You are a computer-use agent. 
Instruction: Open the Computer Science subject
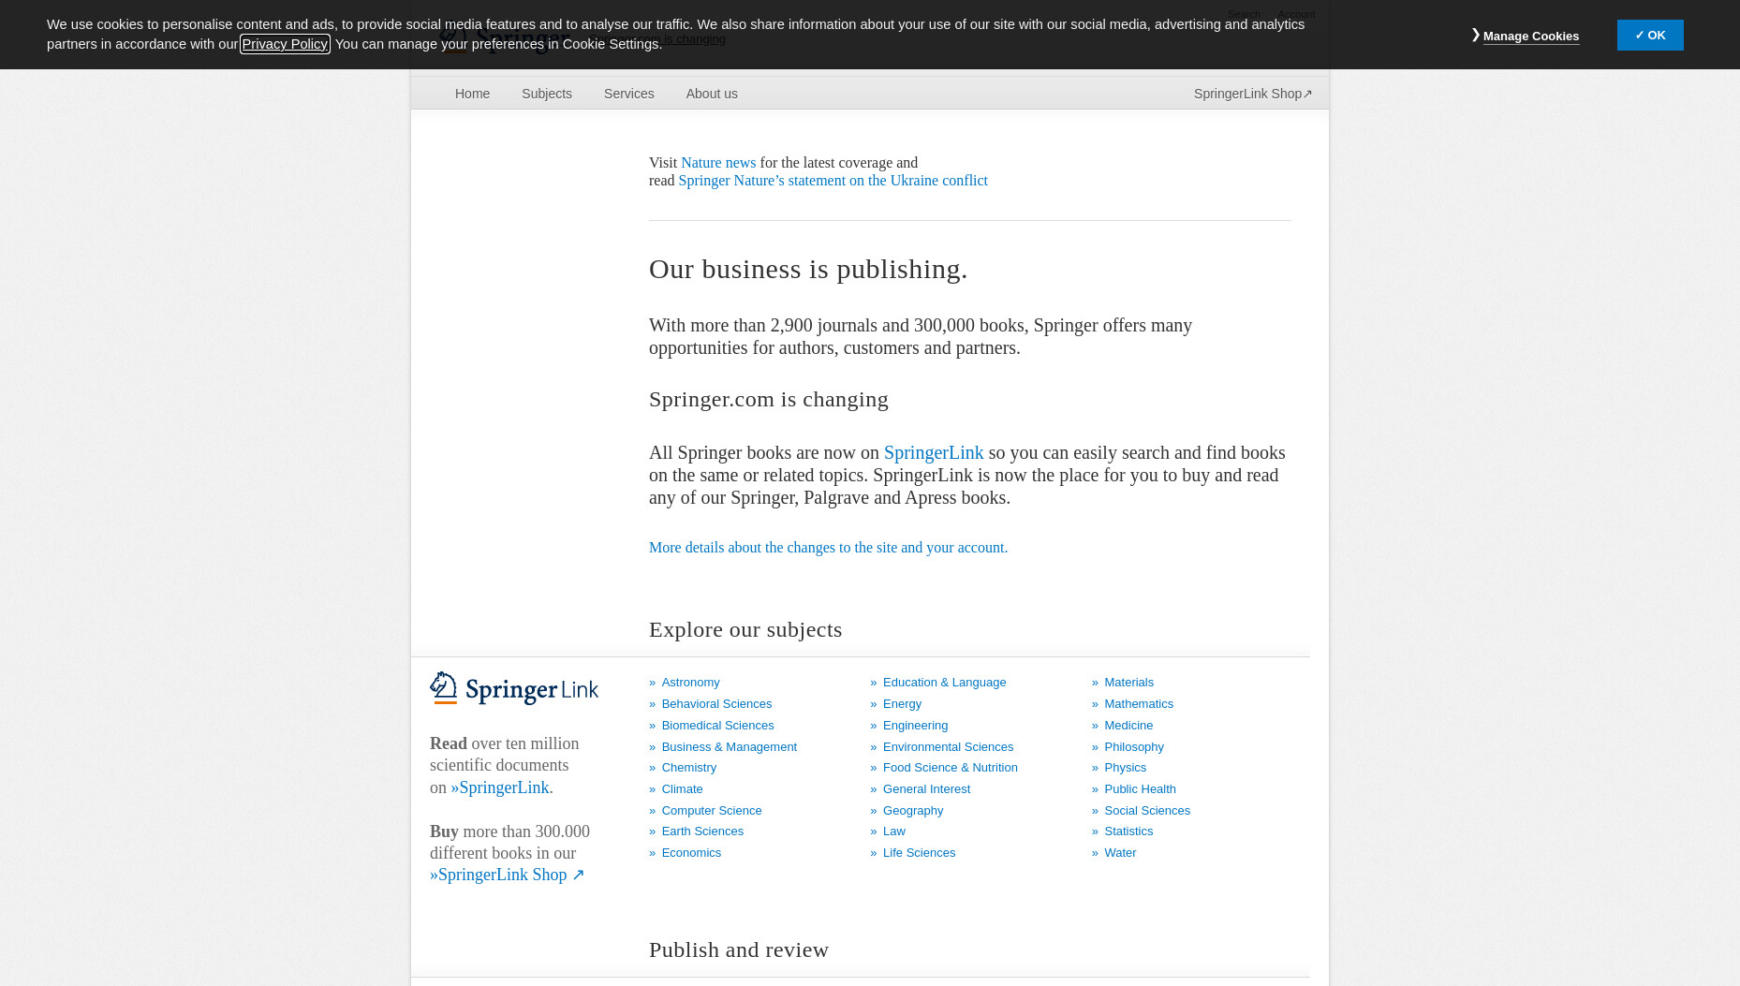(x=711, y=811)
